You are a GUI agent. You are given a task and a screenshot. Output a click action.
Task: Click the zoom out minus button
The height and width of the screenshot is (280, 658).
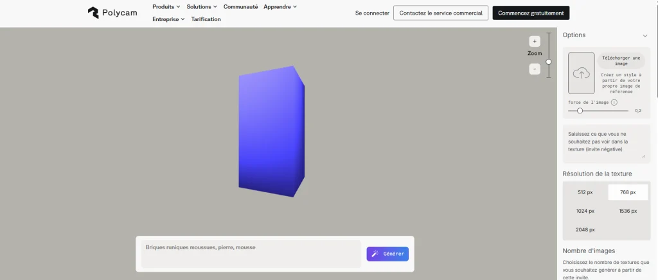(x=535, y=69)
